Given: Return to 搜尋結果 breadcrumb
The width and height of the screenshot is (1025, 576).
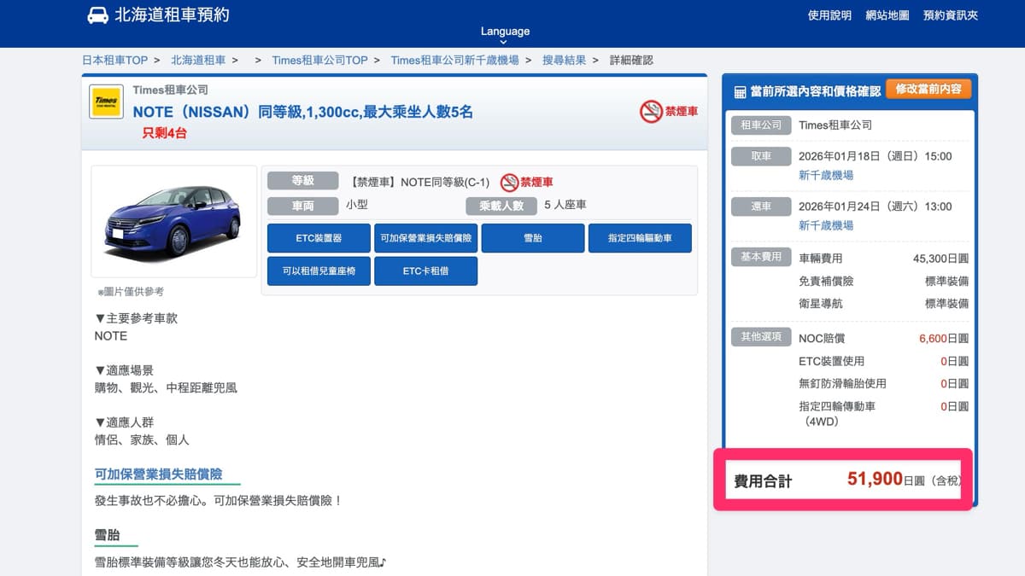Looking at the screenshot, I should pos(565,60).
